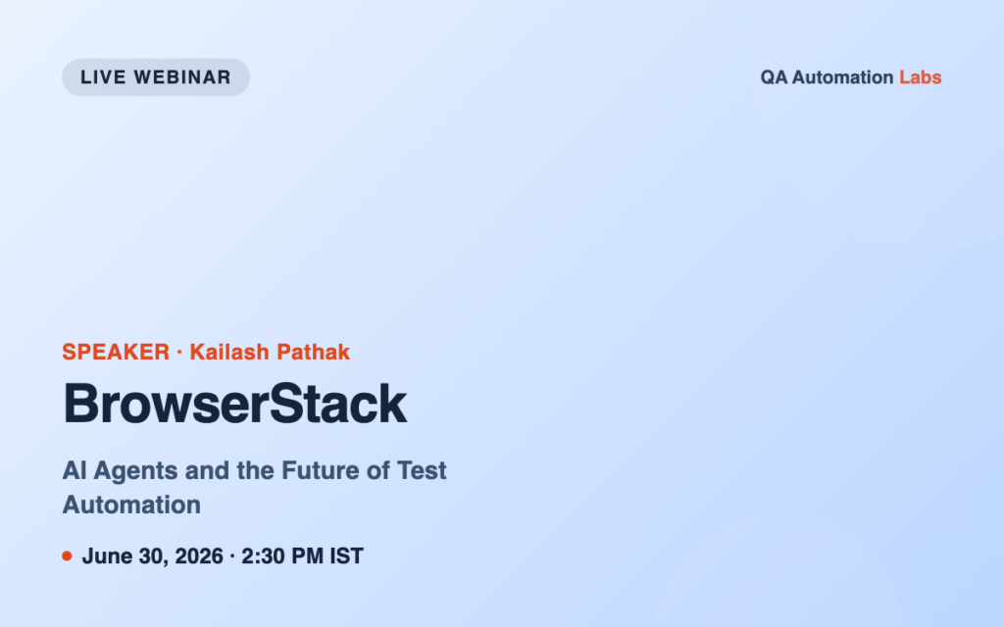
Task: Click the word WEBINAR inside the badge
Action: click(x=181, y=77)
